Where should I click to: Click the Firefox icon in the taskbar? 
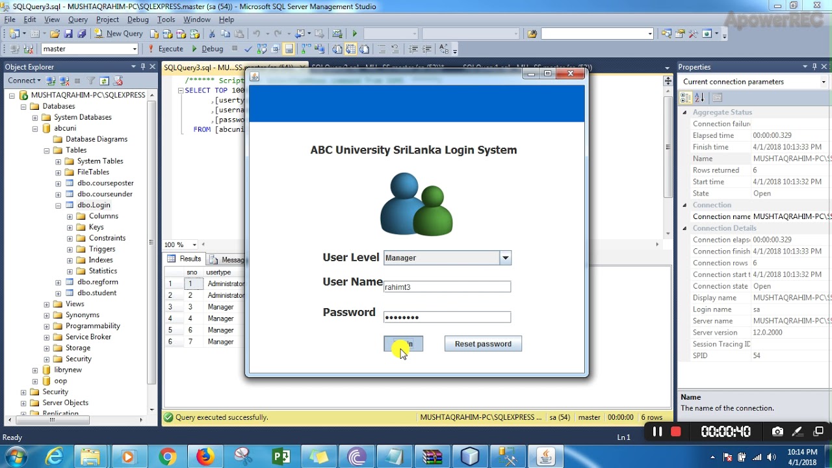tap(205, 457)
